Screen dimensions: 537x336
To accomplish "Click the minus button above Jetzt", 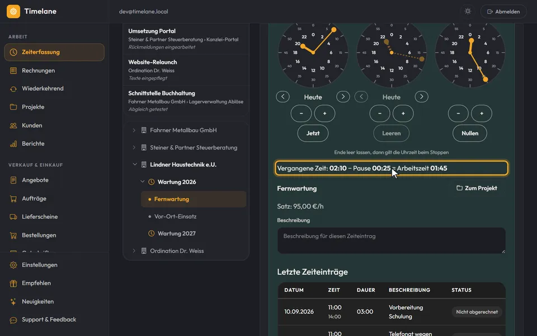I will pos(301,114).
